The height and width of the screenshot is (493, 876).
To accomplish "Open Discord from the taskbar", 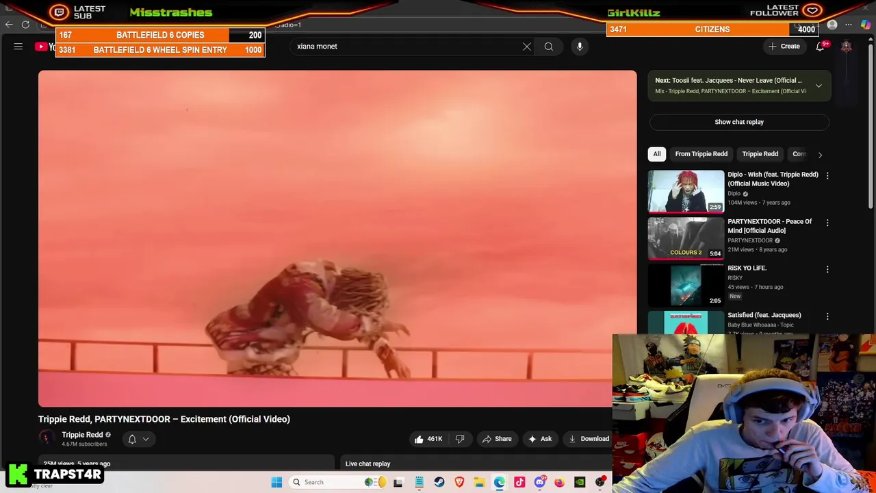I will click(x=539, y=482).
